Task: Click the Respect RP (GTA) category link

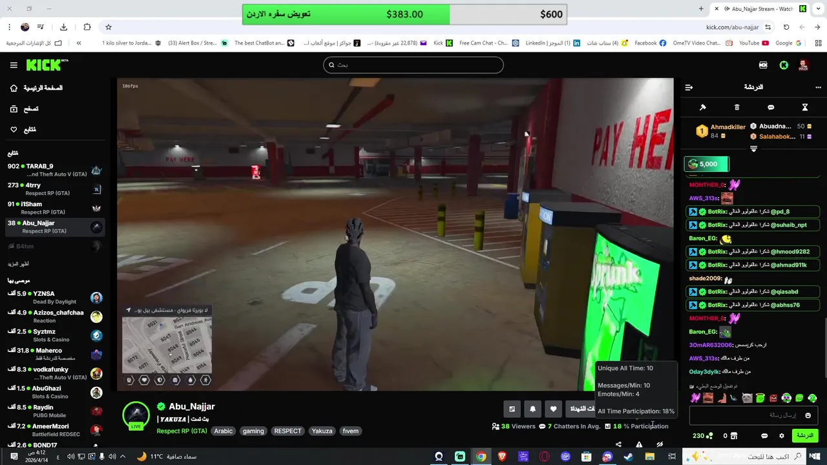Action: click(182, 431)
